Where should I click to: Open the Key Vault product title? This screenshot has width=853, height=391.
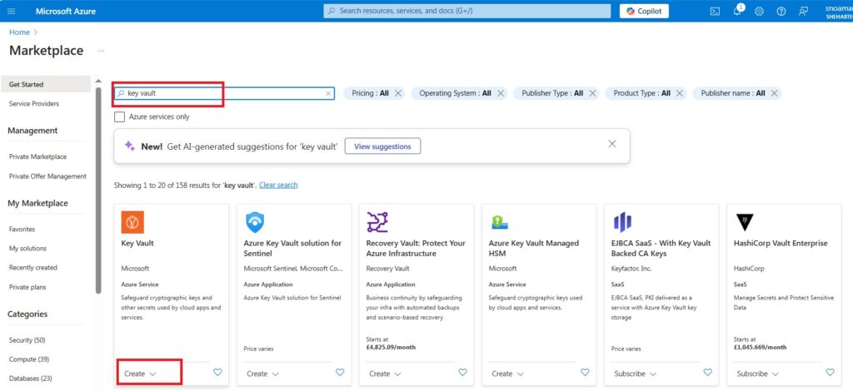pos(137,243)
